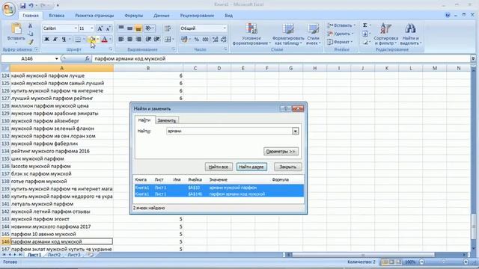Click Merge and Center cells
The image size is (479, 269).
point(168,39)
